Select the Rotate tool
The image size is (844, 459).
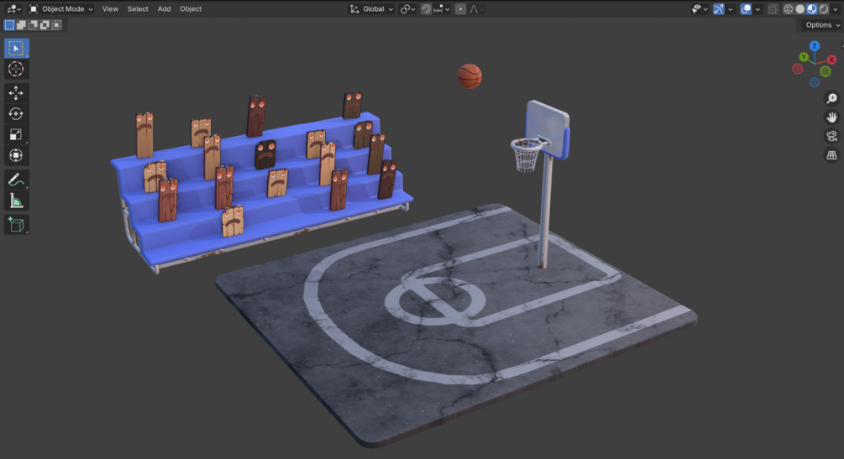16,114
